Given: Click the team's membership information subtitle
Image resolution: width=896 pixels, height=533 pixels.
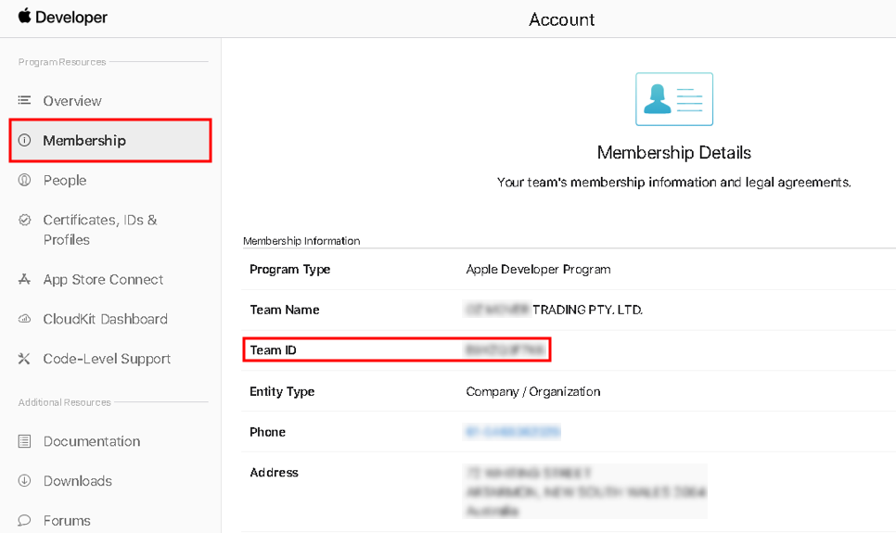Looking at the screenshot, I should [673, 183].
